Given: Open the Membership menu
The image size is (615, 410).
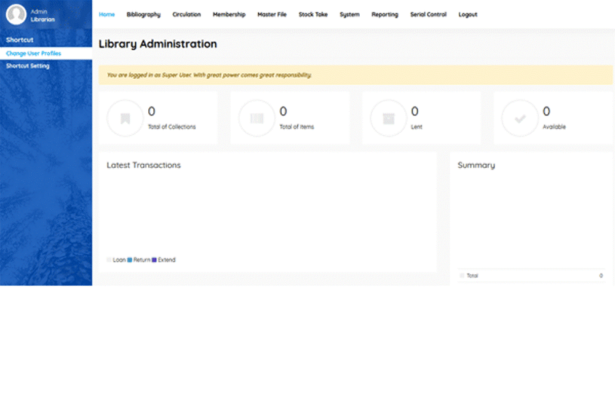Looking at the screenshot, I should [x=229, y=14].
